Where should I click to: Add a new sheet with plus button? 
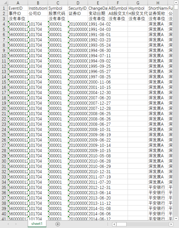tap(58, 224)
